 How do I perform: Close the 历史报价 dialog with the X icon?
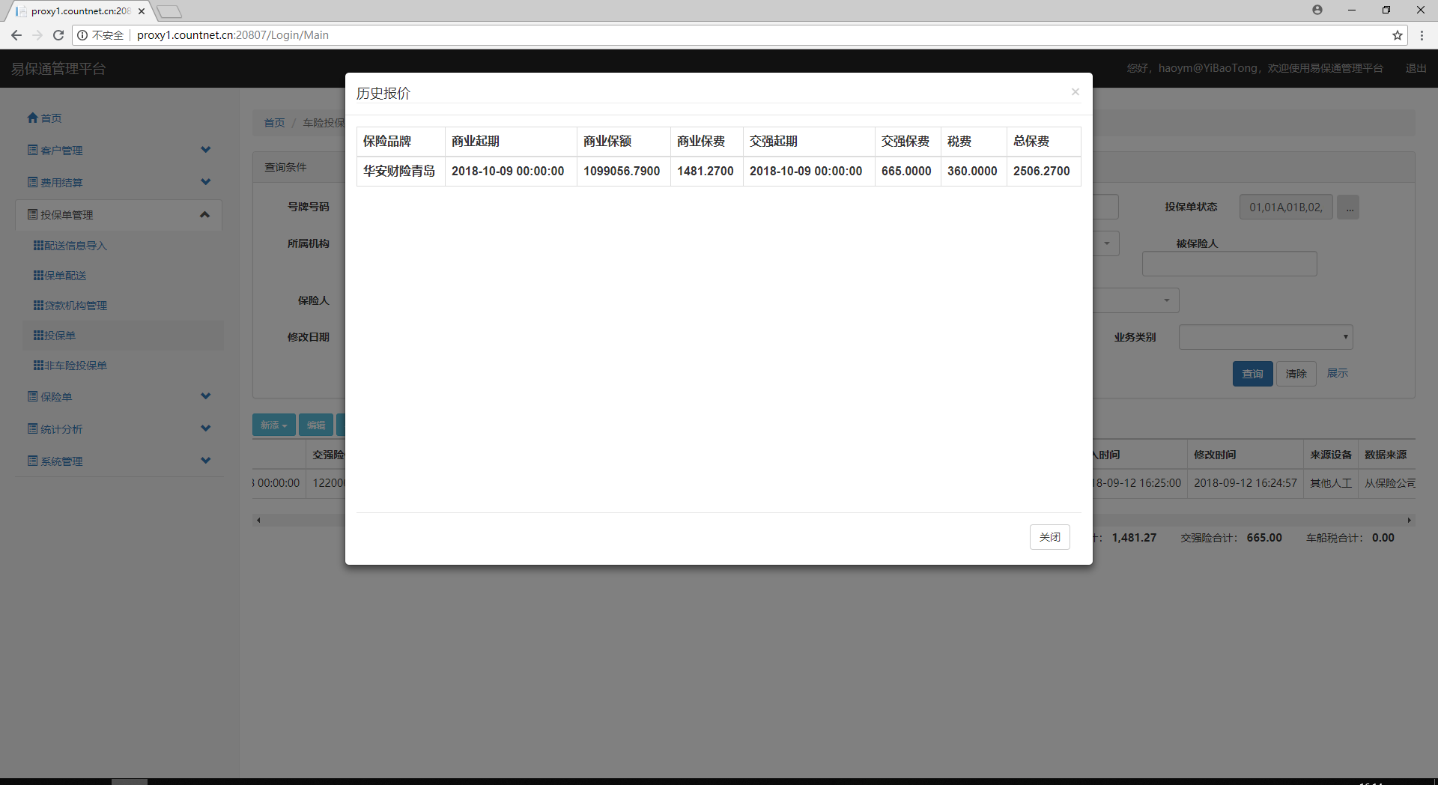pyautogui.click(x=1075, y=92)
